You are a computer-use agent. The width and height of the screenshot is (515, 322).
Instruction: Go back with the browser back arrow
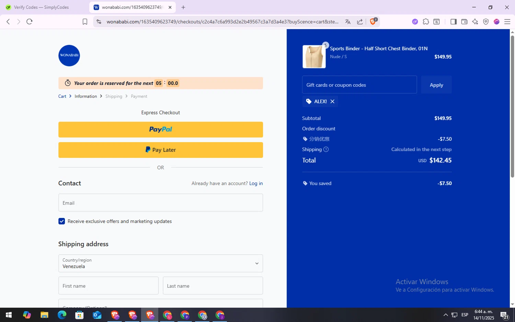tap(8, 22)
